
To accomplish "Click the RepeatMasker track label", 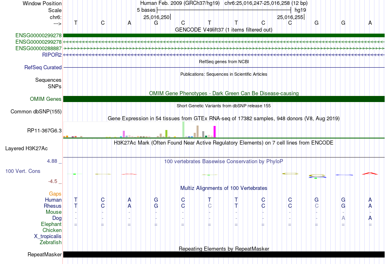I will coord(45,255).
